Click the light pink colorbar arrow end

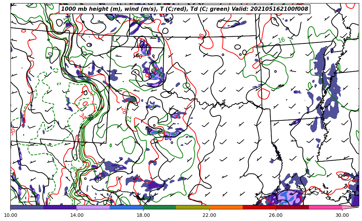tap(350, 207)
